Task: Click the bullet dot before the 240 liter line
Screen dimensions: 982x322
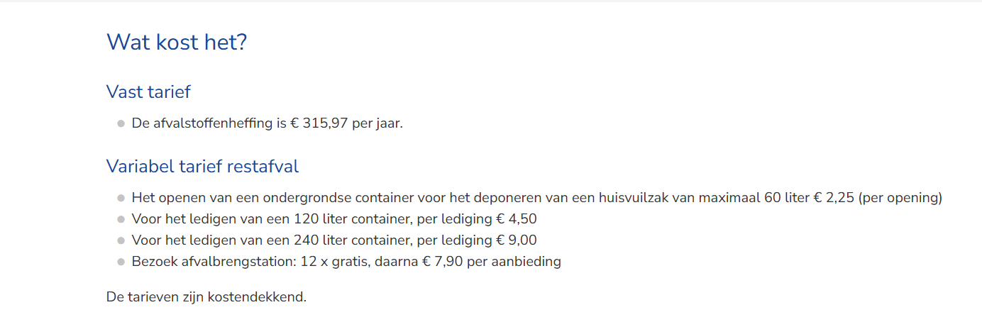Action: 121,240
